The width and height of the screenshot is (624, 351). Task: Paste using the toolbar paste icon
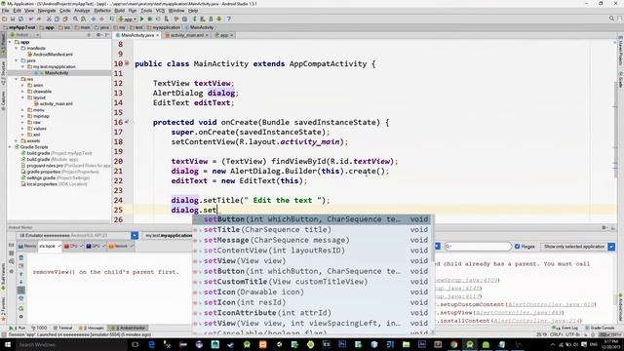[x=65, y=19]
